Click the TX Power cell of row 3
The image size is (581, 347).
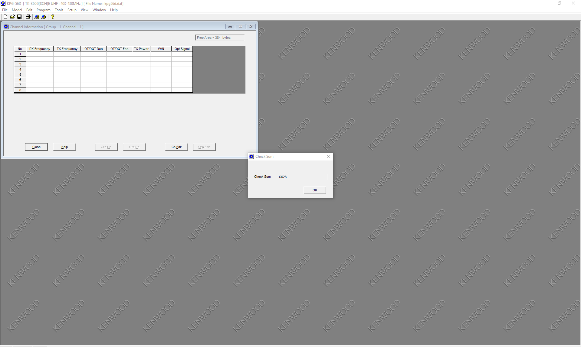141,64
